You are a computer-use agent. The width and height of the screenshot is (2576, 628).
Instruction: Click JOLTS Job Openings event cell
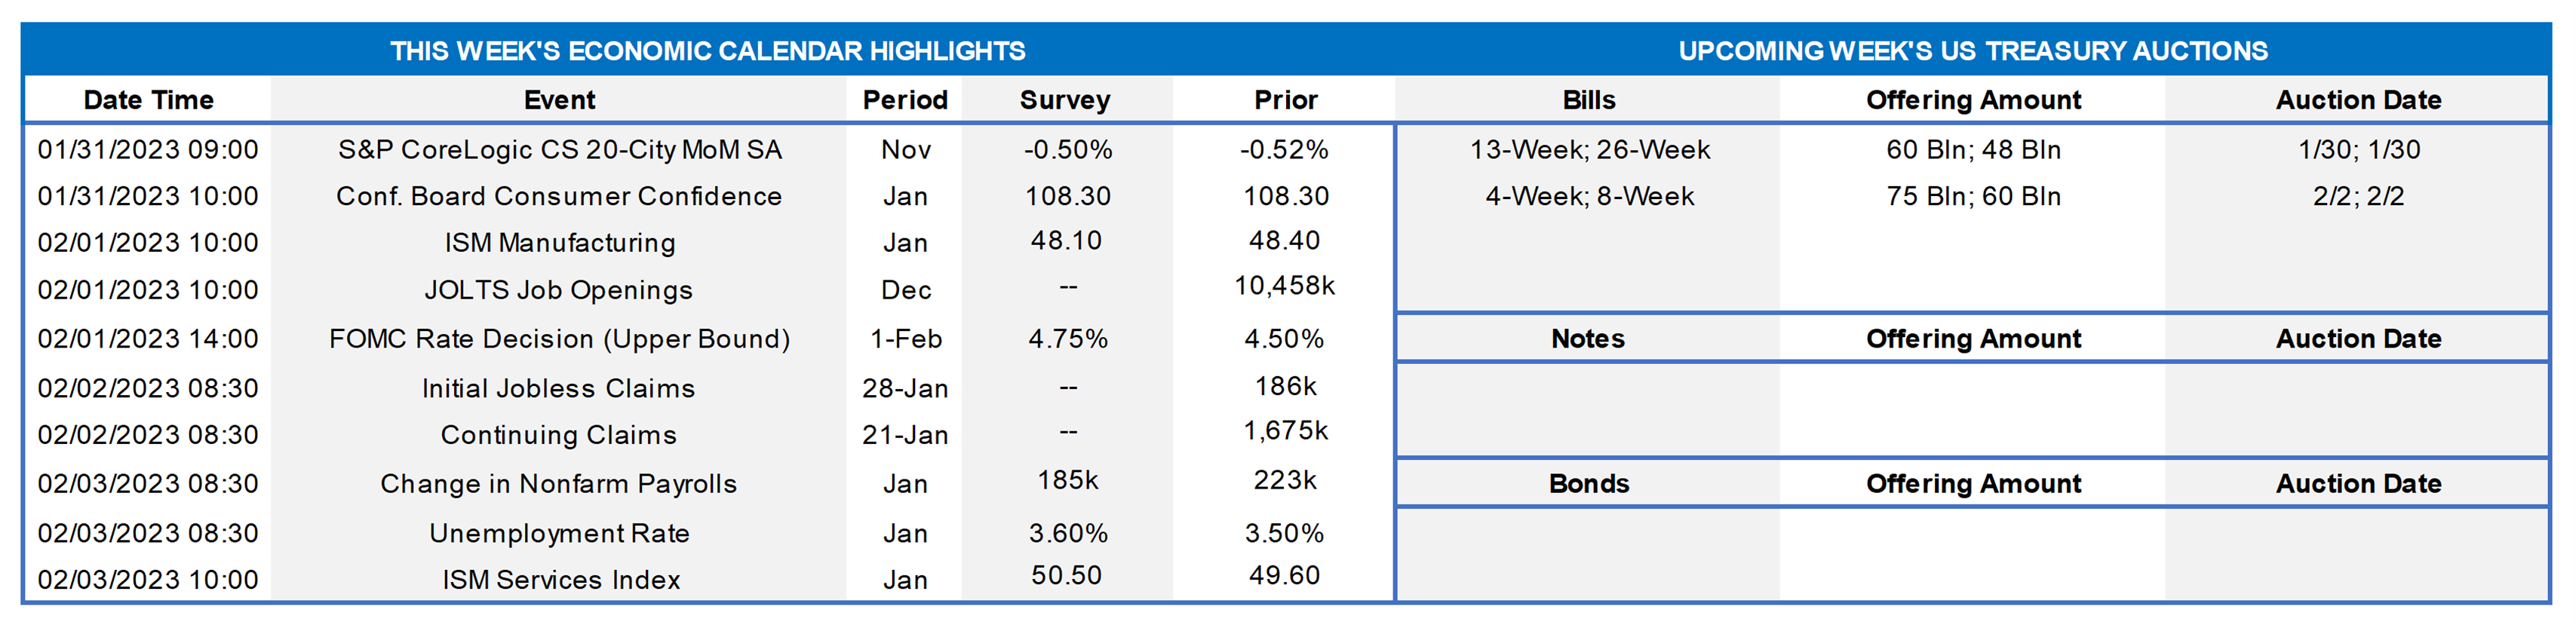558,290
